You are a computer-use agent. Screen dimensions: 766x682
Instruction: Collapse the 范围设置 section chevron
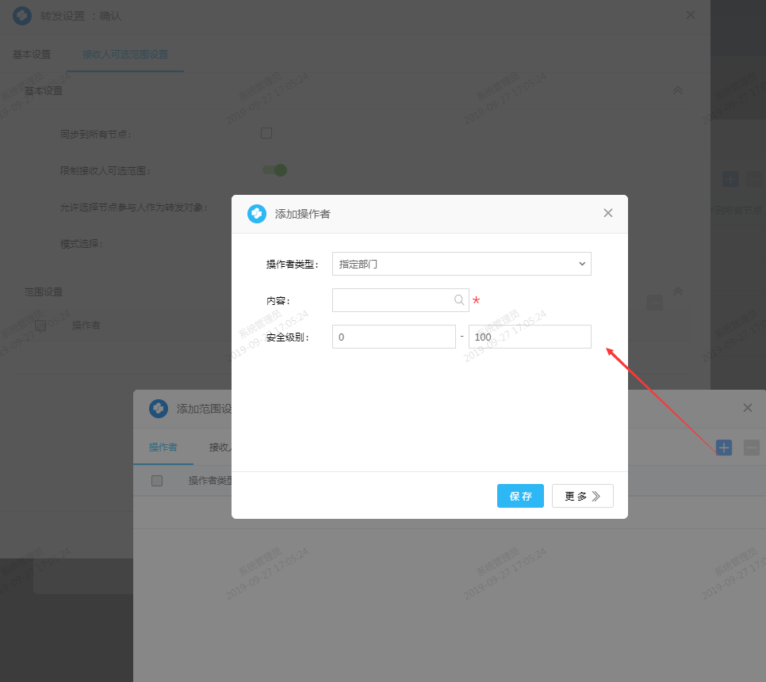678,291
